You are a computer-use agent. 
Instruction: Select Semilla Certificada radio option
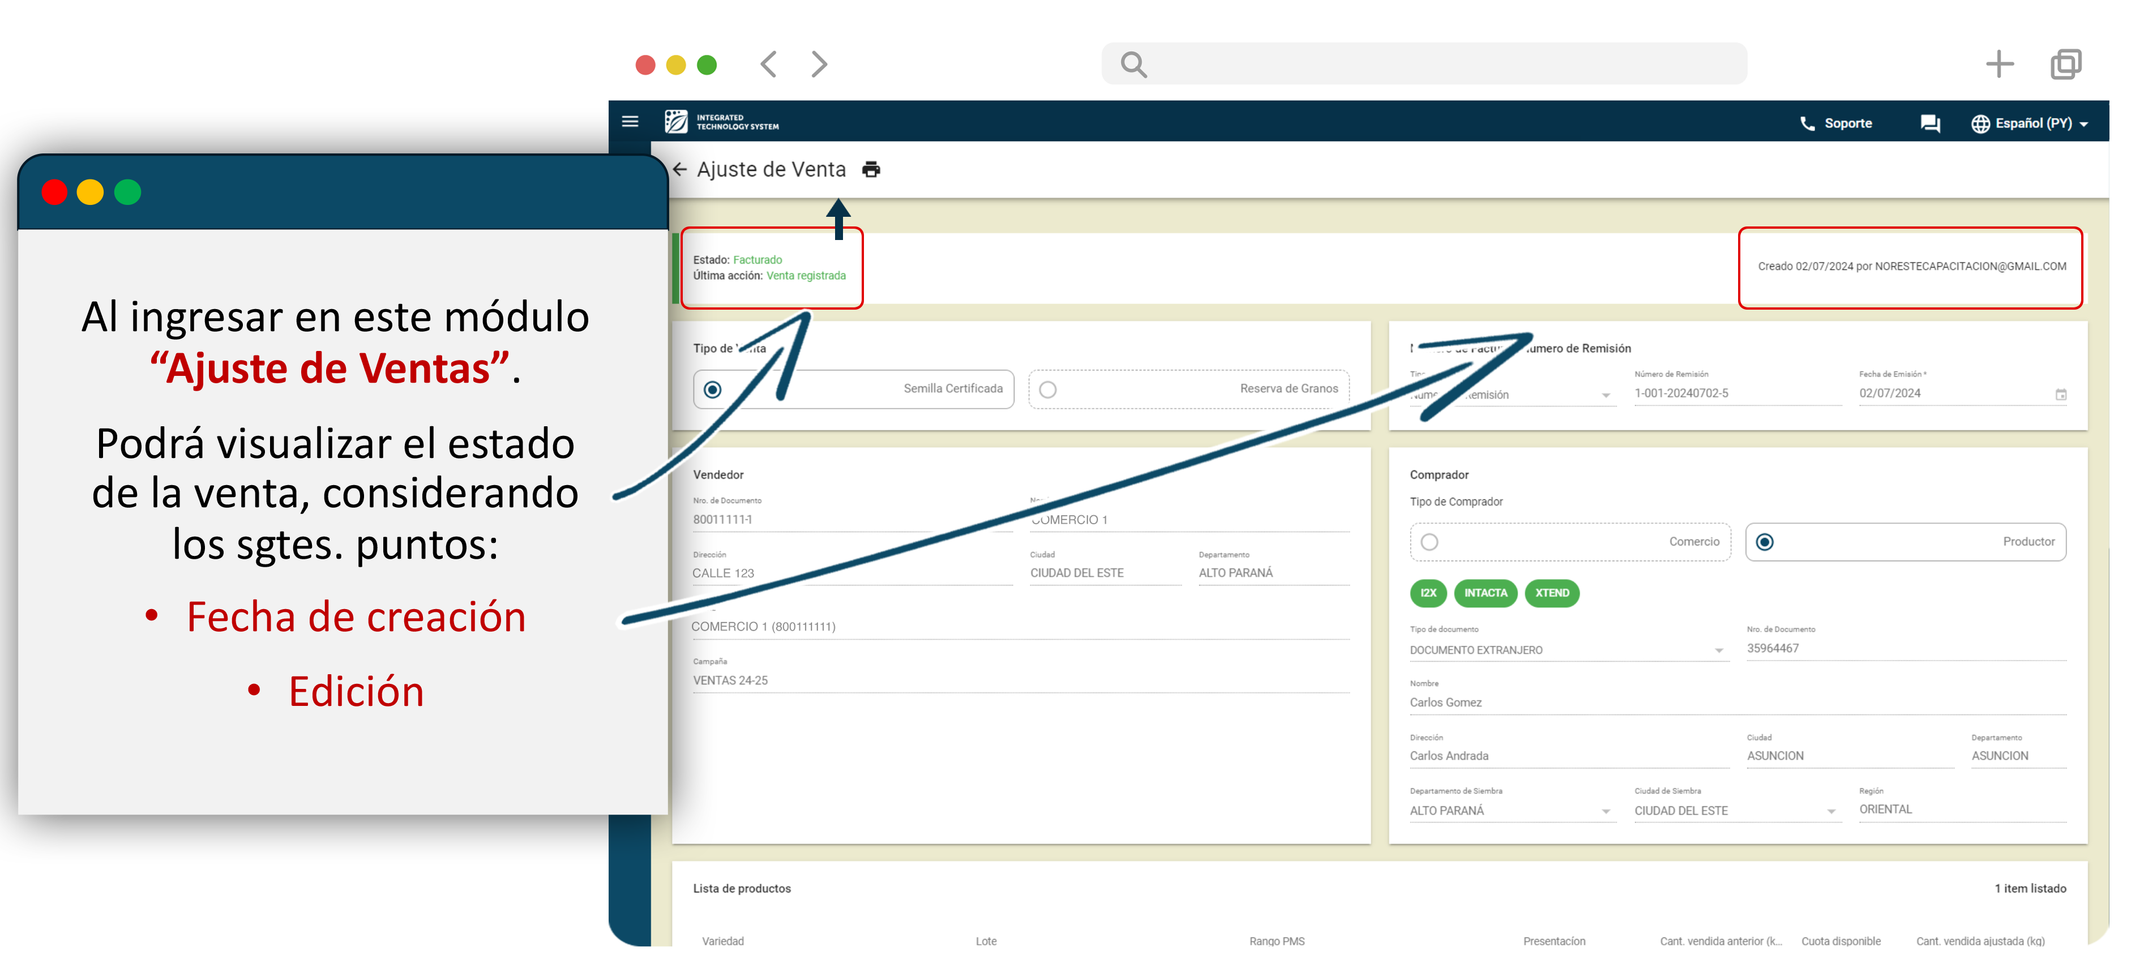coord(712,389)
